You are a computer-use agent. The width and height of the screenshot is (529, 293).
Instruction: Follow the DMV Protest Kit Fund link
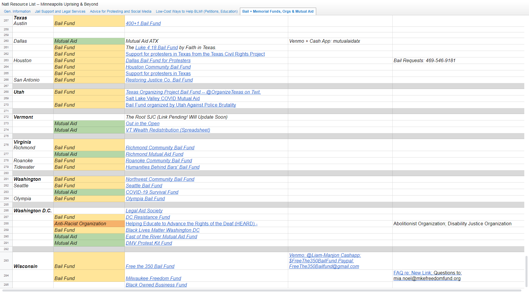[149, 243]
